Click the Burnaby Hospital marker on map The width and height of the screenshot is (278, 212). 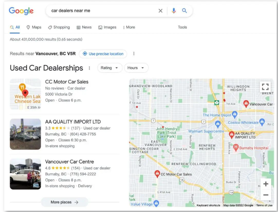pos(236,148)
